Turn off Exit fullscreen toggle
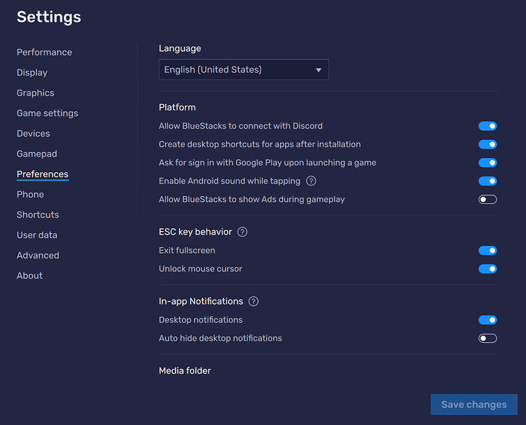This screenshot has height=425, width=526. (x=488, y=251)
